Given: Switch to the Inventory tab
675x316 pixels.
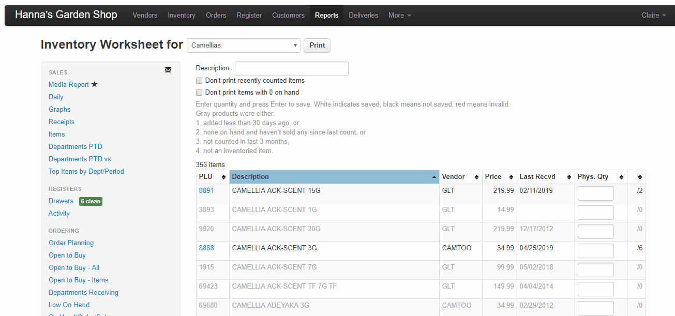Looking at the screenshot, I should click(181, 15).
